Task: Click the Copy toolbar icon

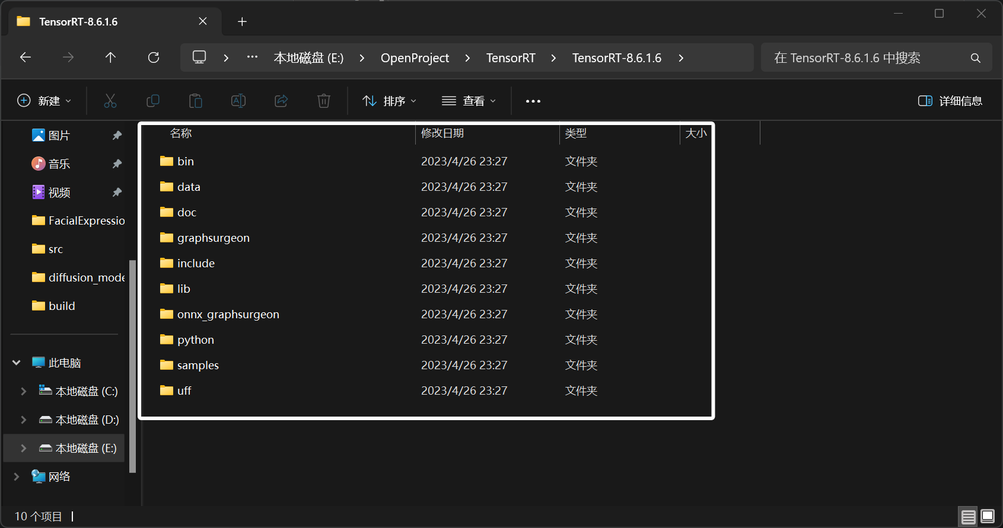Action: [x=153, y=101]
